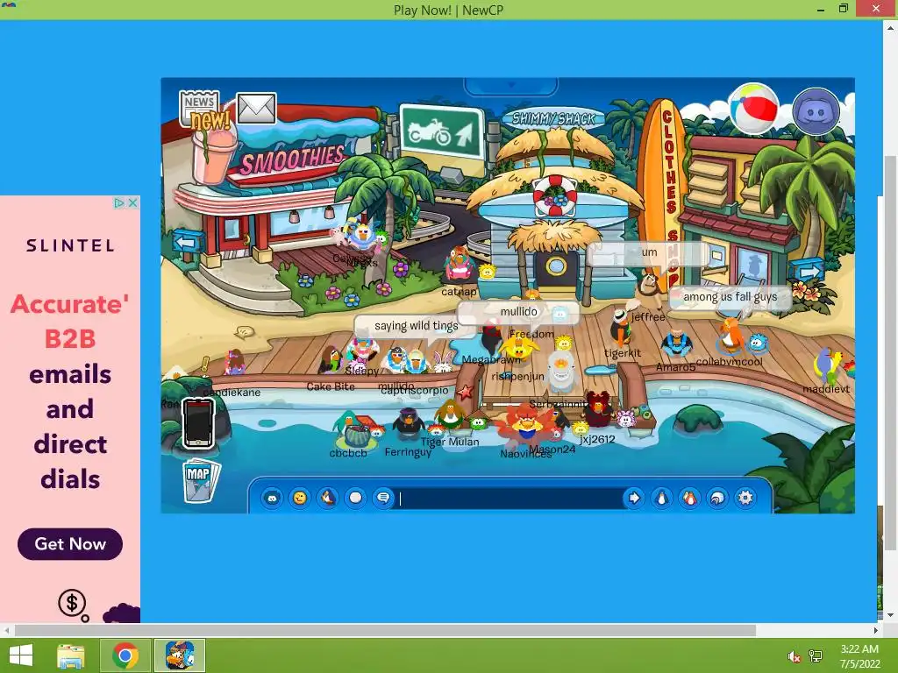Open the safe chat messages bubble icon

tap(383, 498)
